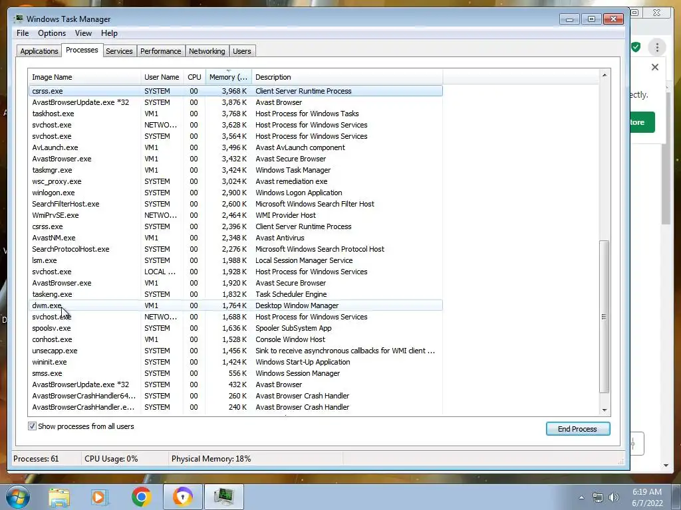Open the View menu
This screenshot has height=510, width=681.
[x=83, y=33]
